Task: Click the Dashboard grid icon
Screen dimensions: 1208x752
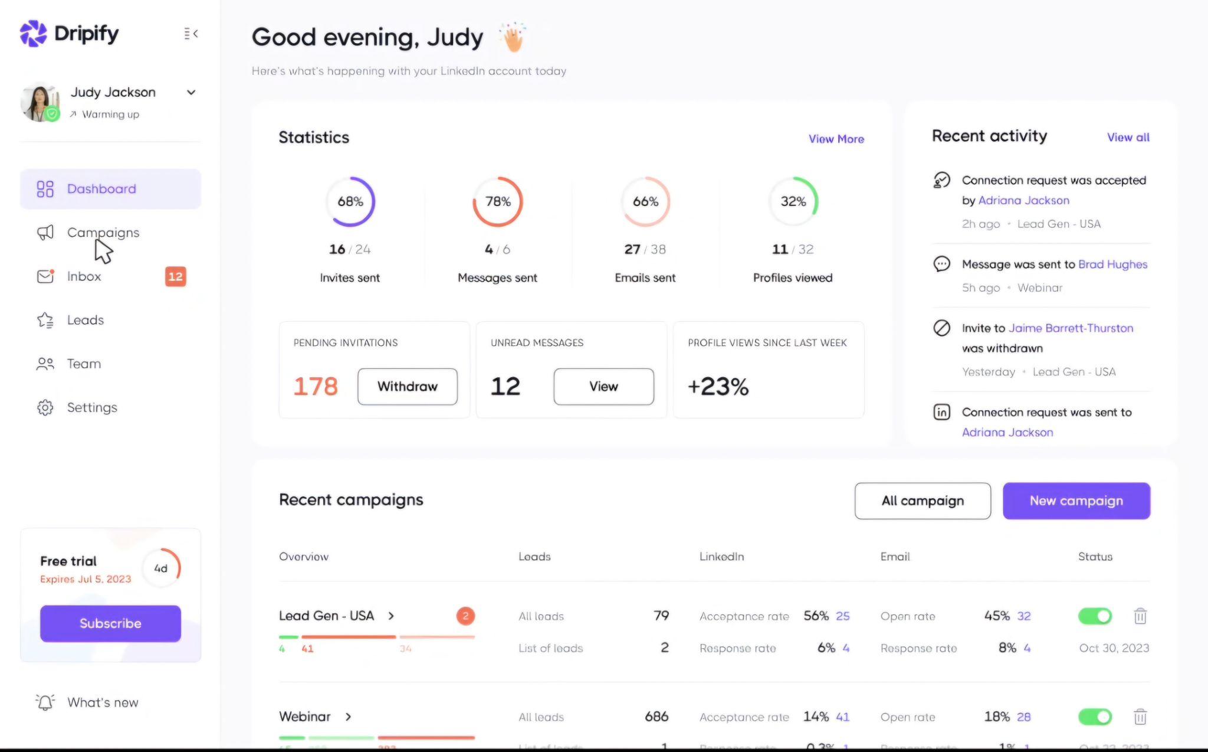Action: (x=45, y=189)
